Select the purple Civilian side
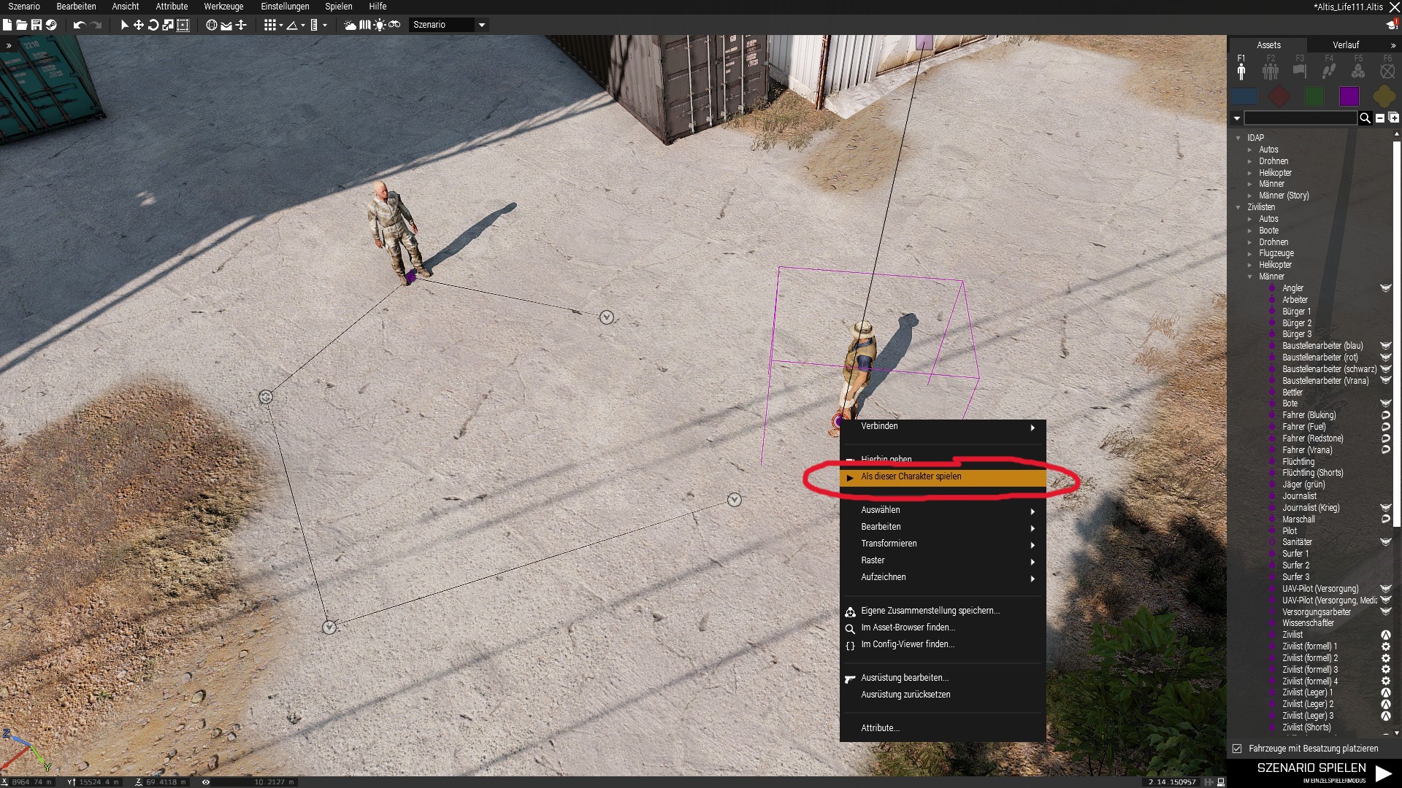 (1349, 96)
